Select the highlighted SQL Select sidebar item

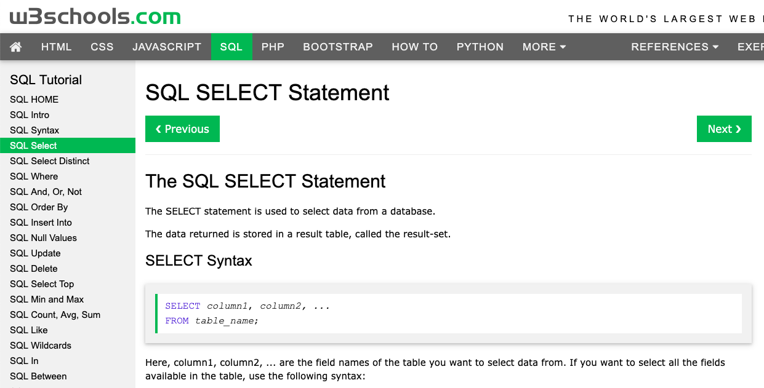33,145
